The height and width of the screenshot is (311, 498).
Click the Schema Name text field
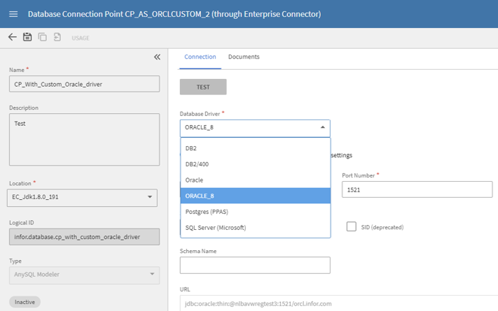point(255,265)
